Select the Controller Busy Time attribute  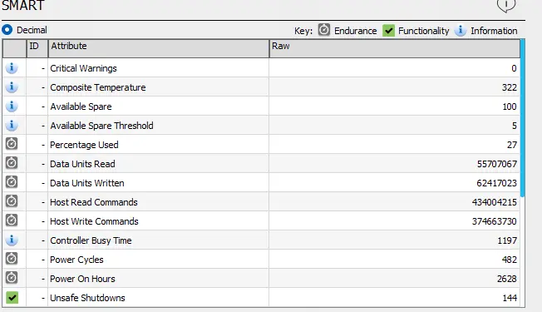[91, 240]
